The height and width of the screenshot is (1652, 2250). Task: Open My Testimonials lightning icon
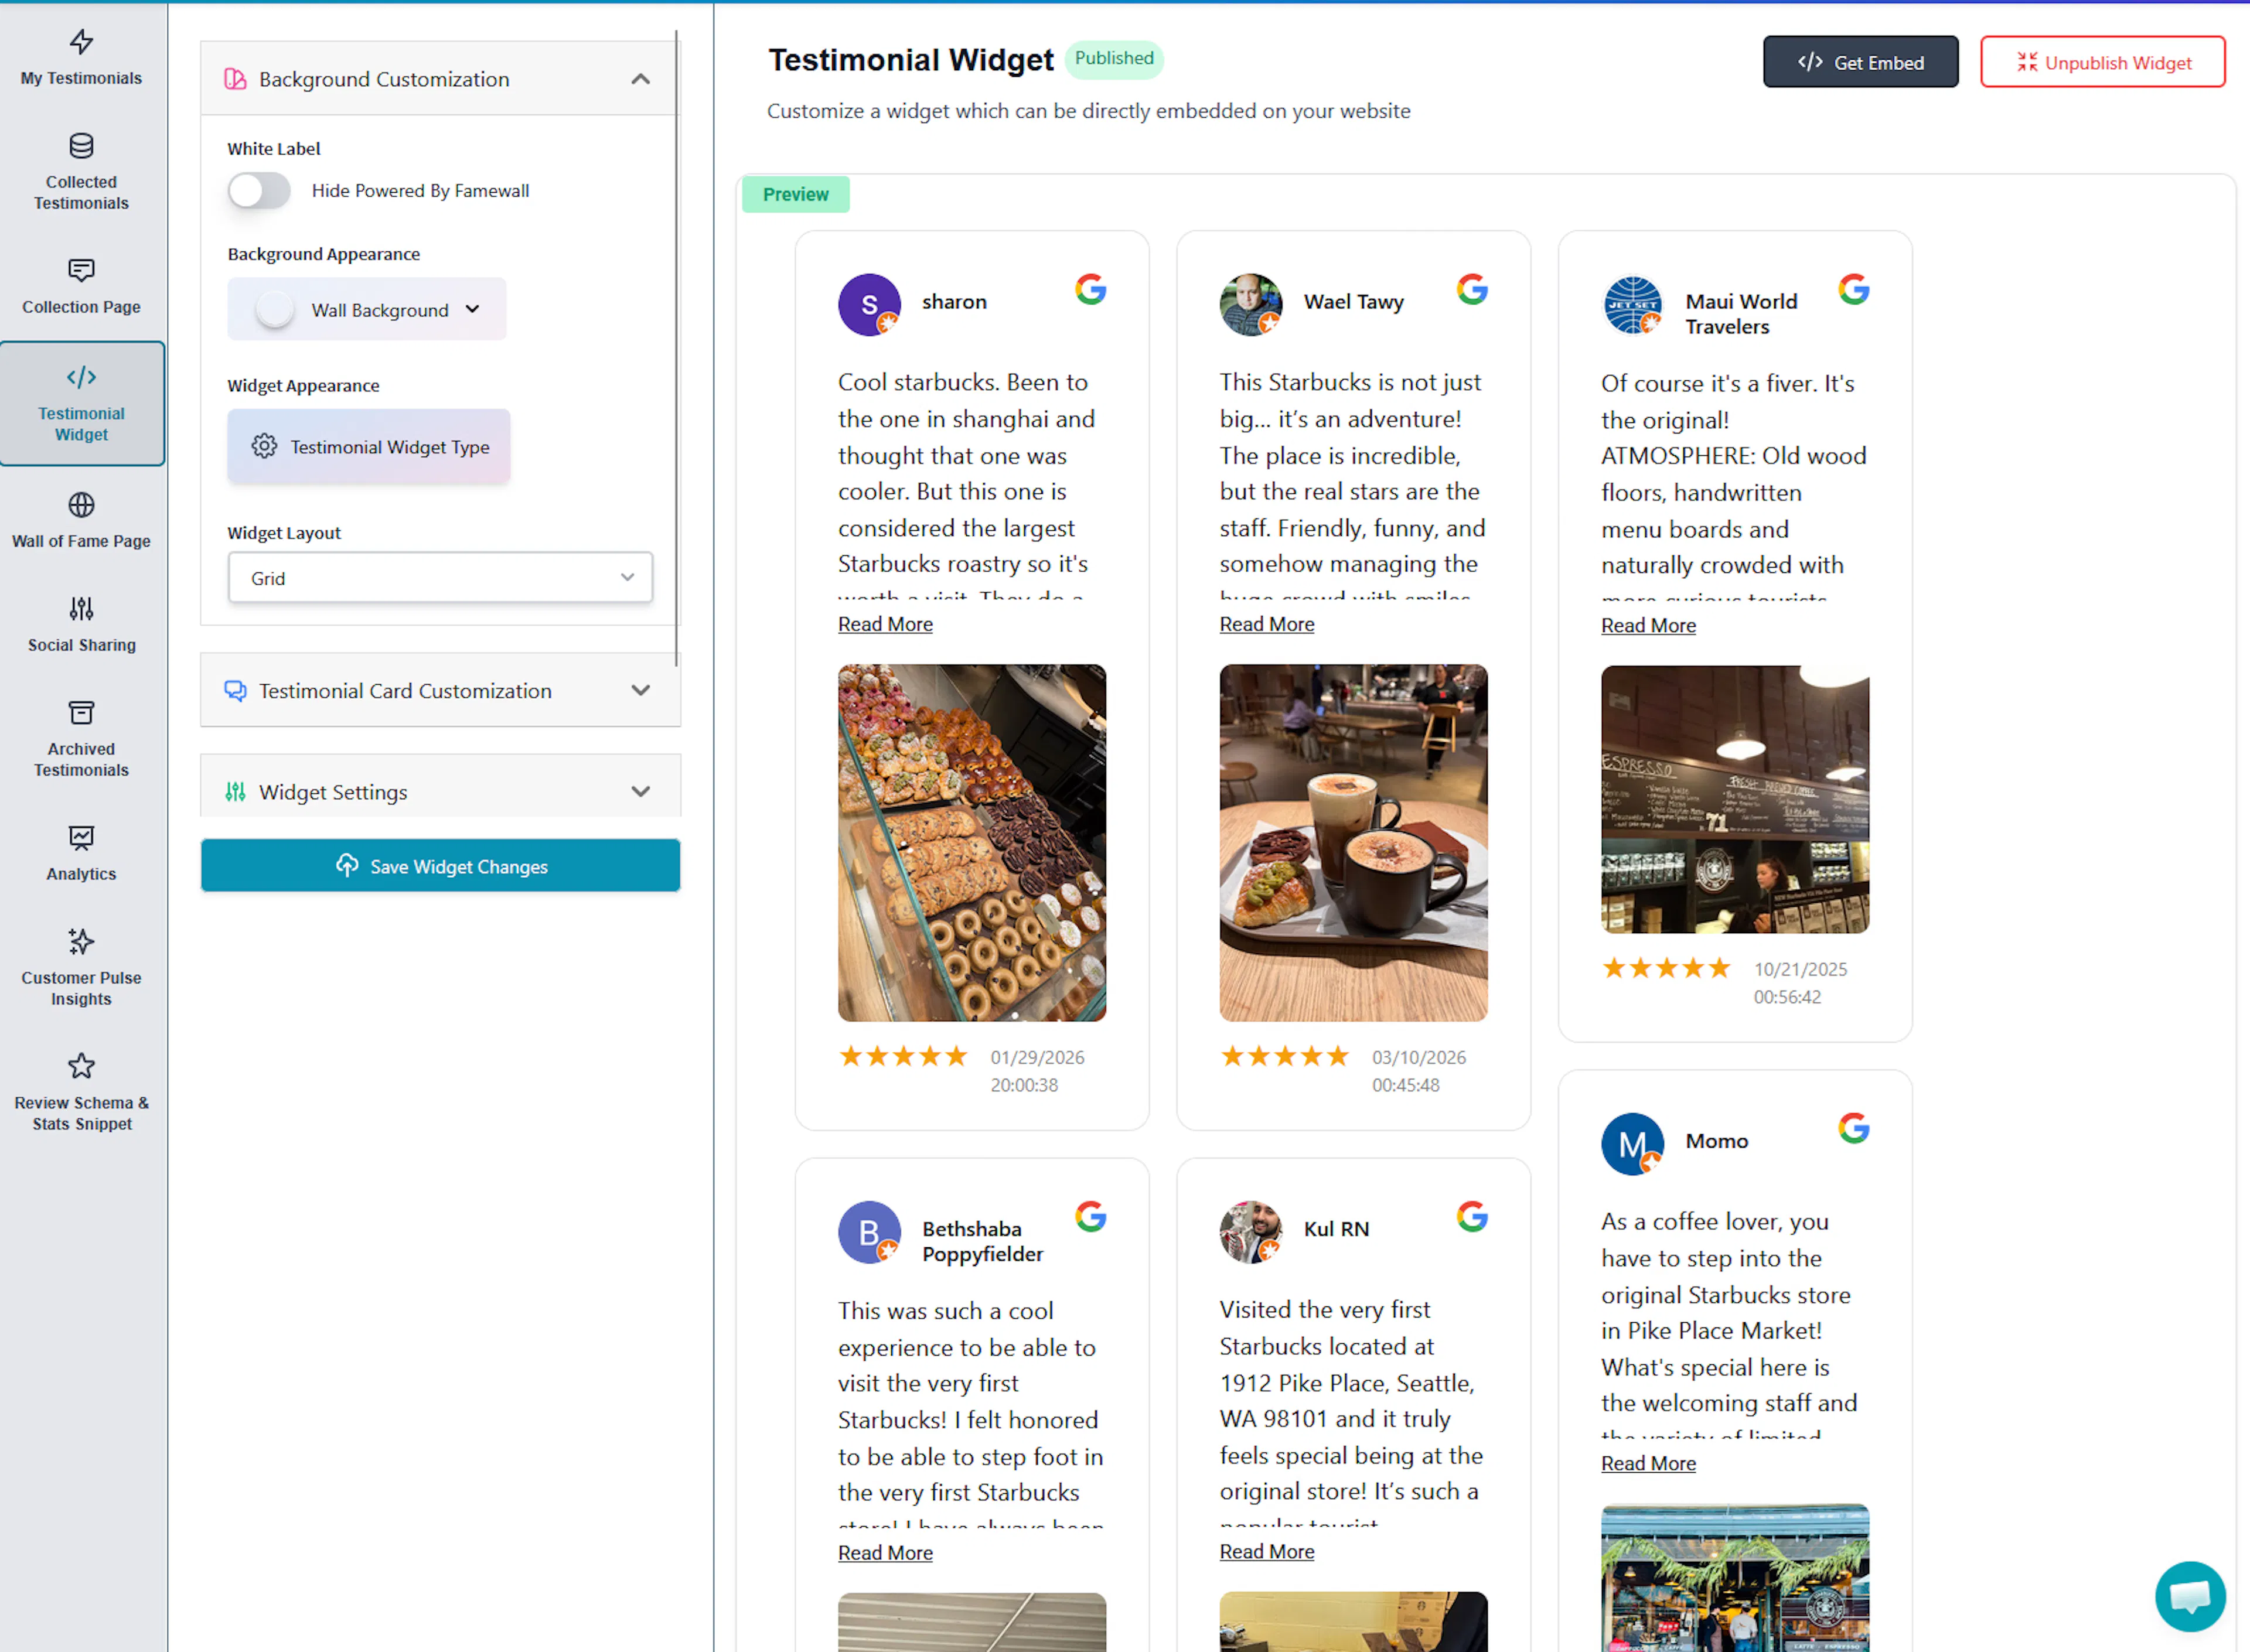pyautogui.click(x=81, y=41)
